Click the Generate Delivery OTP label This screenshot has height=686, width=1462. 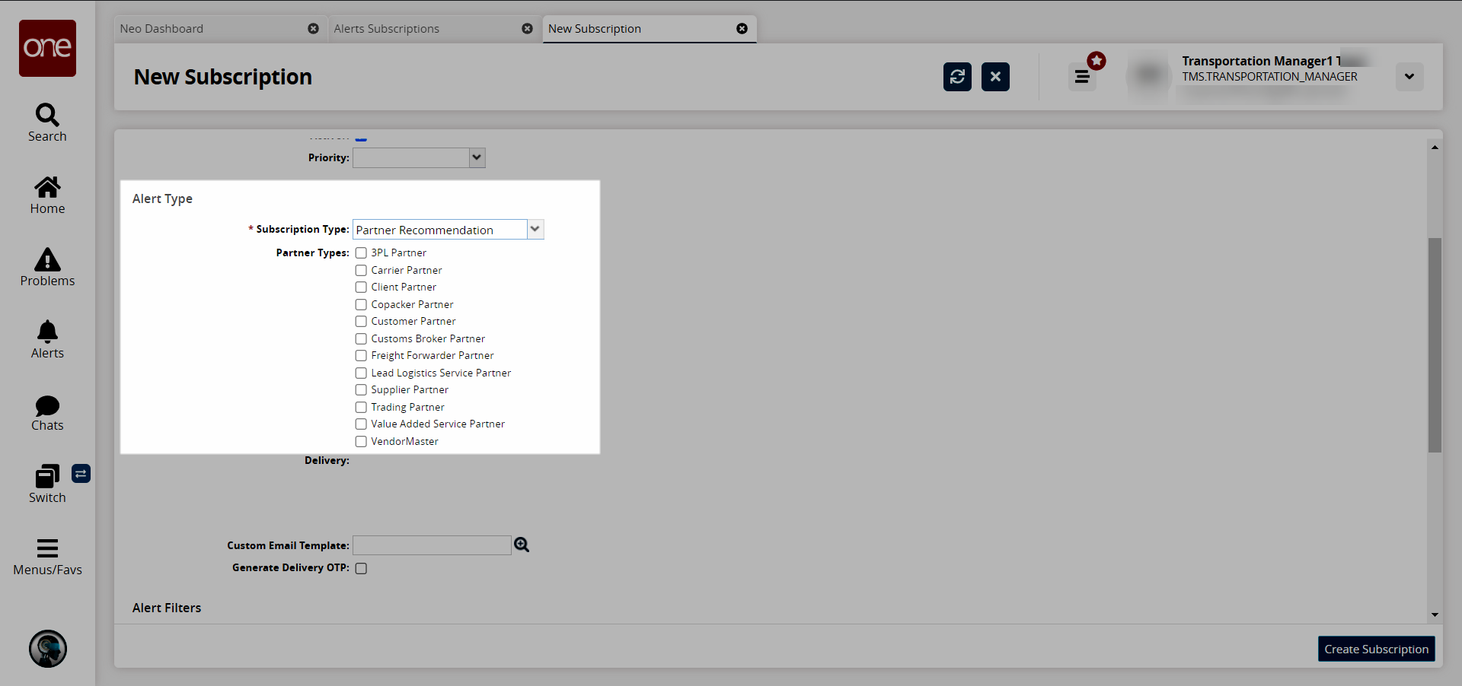click(291, 567)
